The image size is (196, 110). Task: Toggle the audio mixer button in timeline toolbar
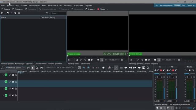116,68
